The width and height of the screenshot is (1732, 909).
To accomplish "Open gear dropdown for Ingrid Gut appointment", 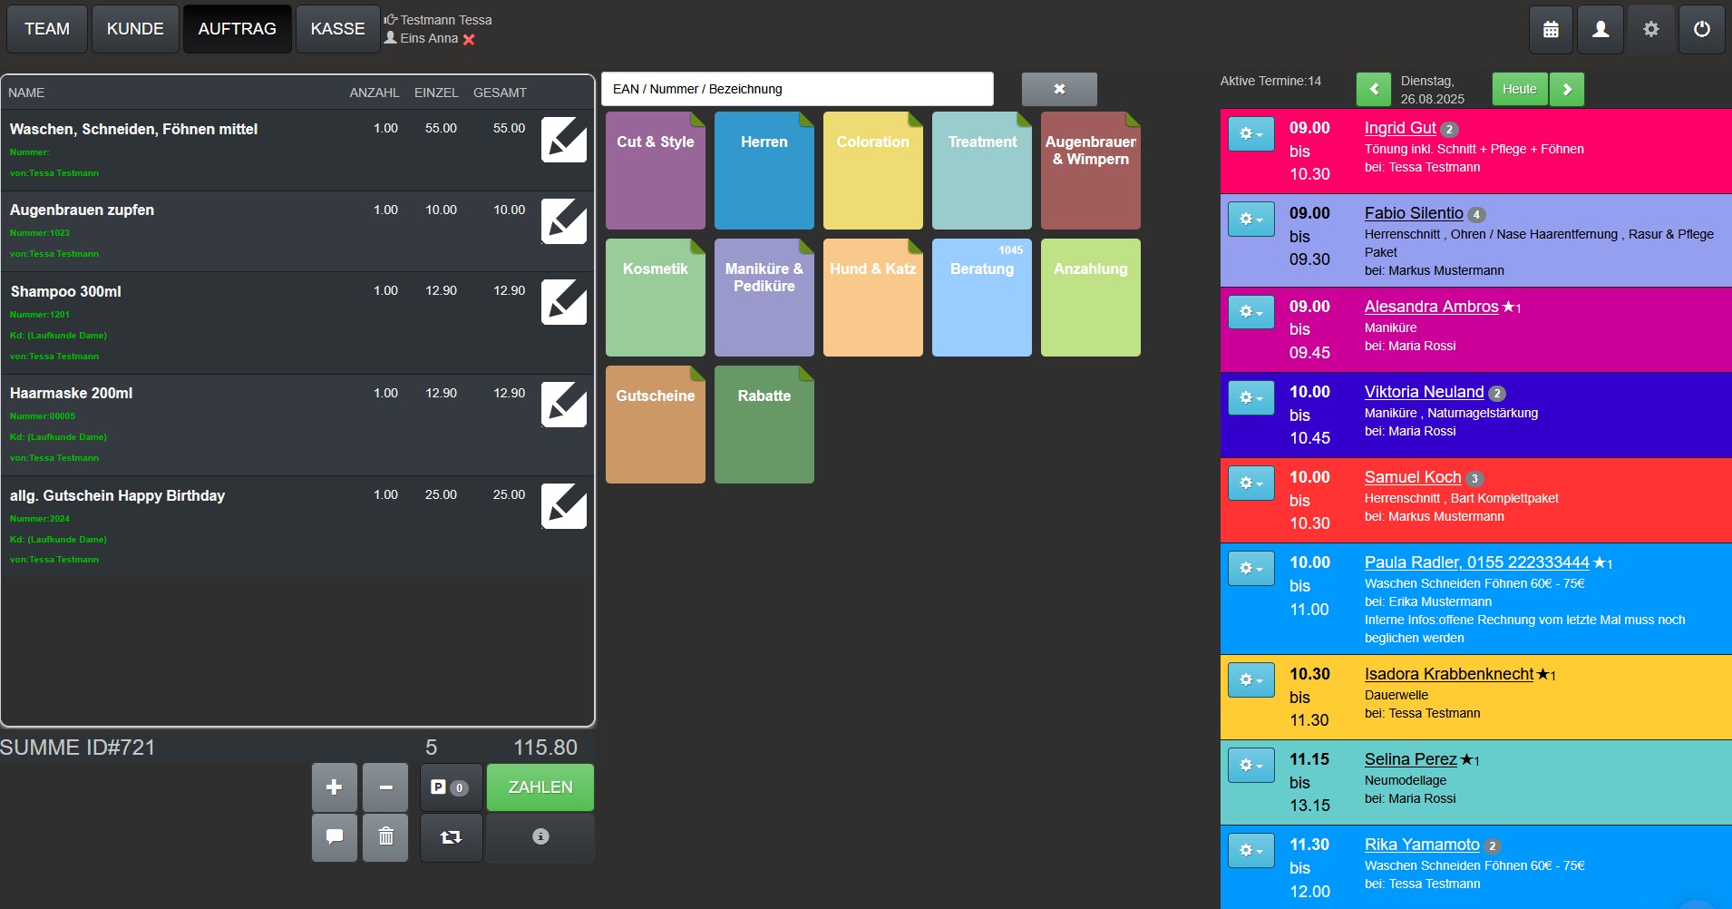I will click(x=1250, y=134).
